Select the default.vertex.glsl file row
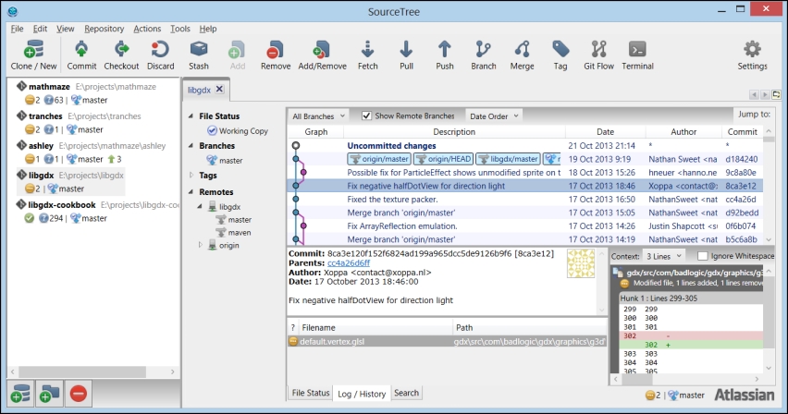Screen dimensions: 788x414 [447, 342]
